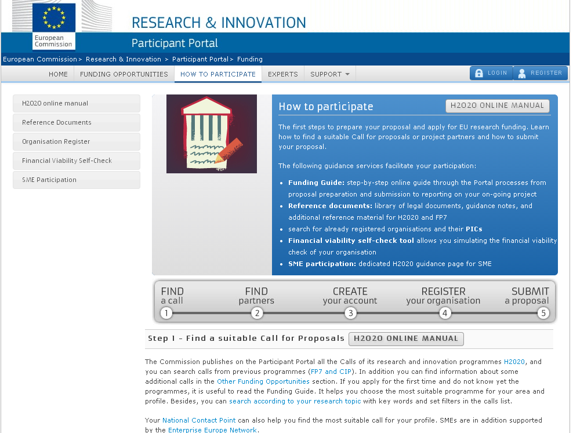Open the H2020 programme link
Screen dimensions: 573x433
pyautogui.click(x=514, y=362)
